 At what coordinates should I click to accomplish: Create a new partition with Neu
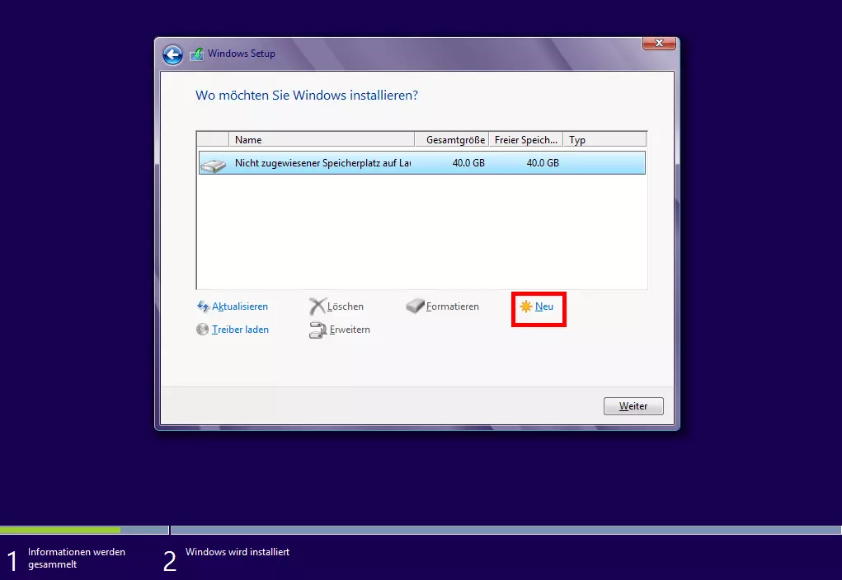pos(544,306)
